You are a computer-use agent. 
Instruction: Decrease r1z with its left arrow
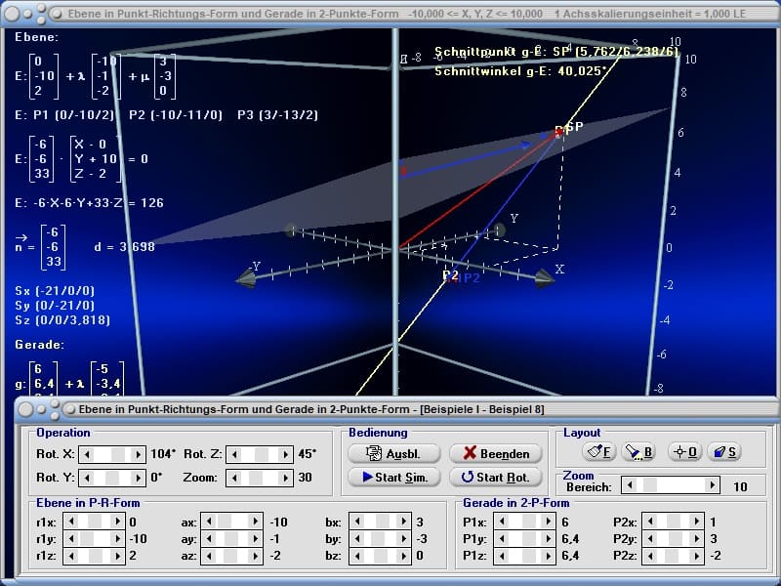71,555
